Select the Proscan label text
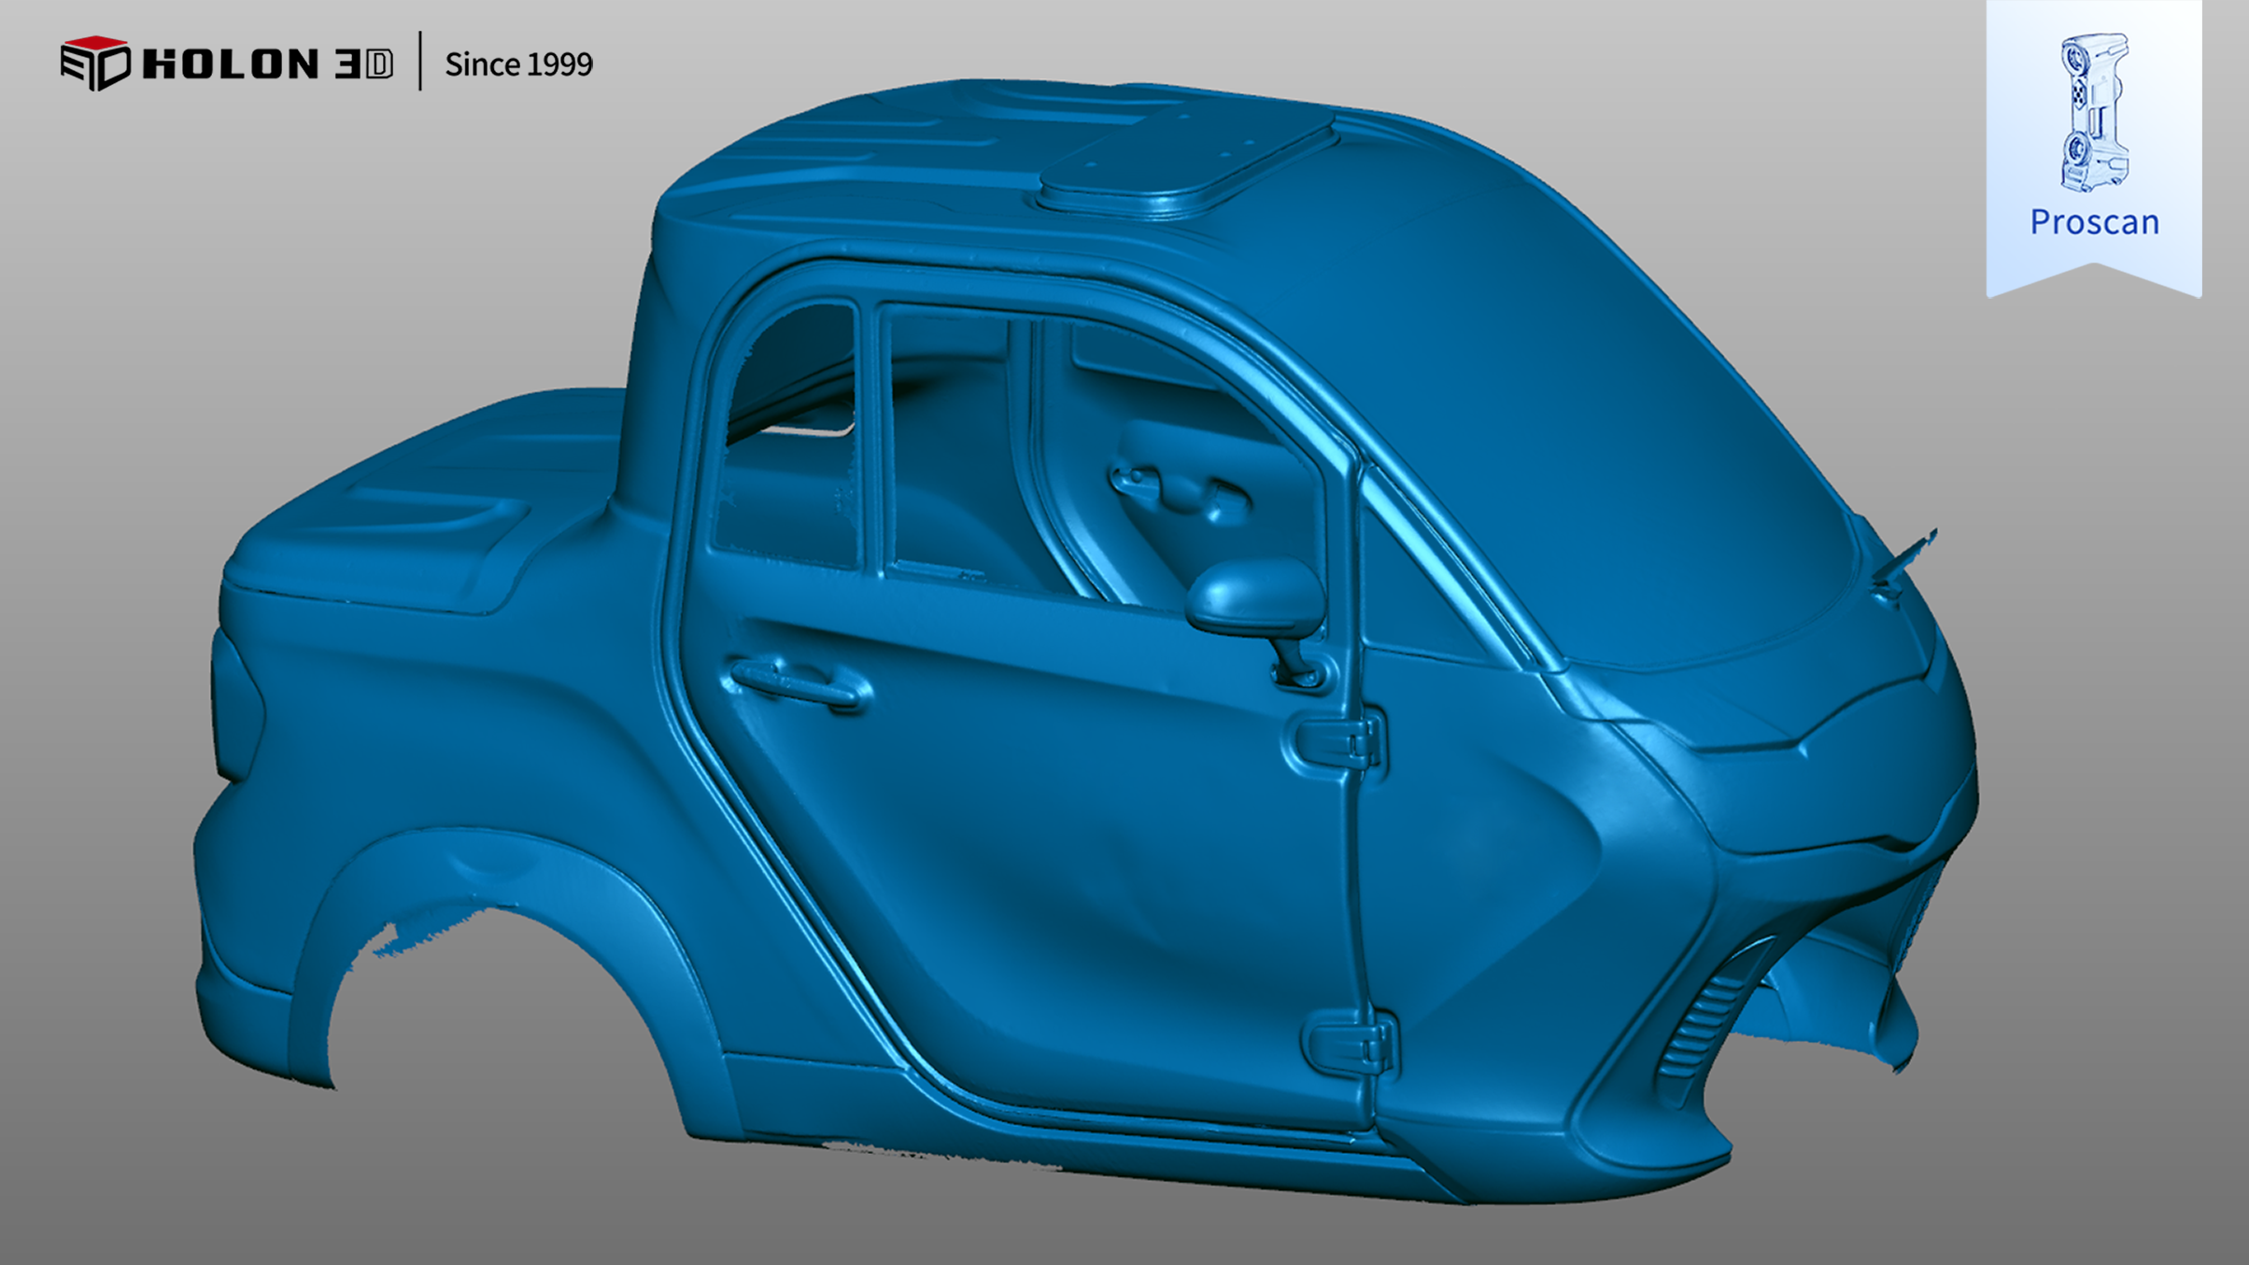The height and width of the screenshot is (1265, 2249). tap(2094, 222)
